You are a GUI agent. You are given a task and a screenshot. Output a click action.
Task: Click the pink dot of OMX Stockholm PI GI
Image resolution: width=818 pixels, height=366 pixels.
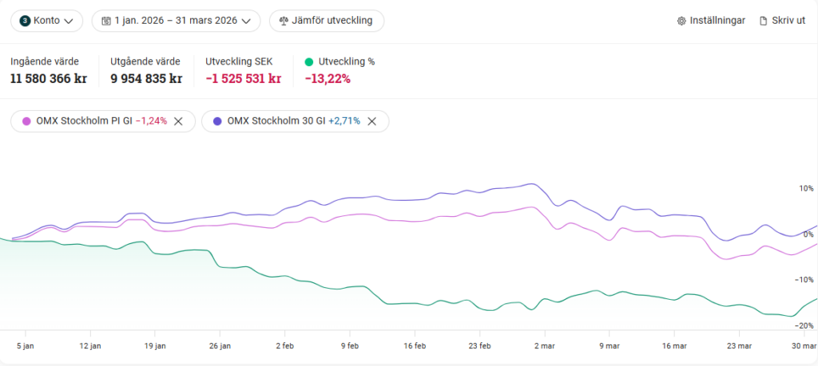coord(27,121)
